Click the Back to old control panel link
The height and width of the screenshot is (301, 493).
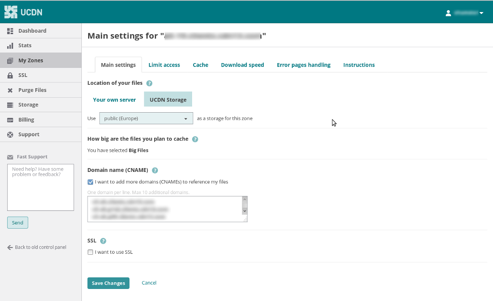pyautogui.click(x=37, y=248)
